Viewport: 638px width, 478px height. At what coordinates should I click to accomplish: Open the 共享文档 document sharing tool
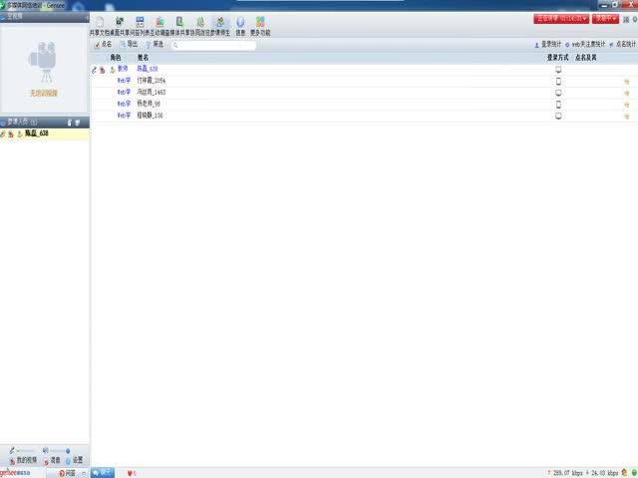coord(99,23)
